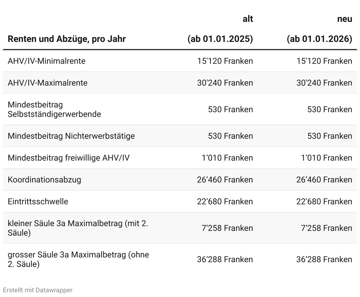The image size is (360, 297).
Task: Click Mindestbeitrag Selbstständigerwerbende row label
Action: tap(54, 110)
